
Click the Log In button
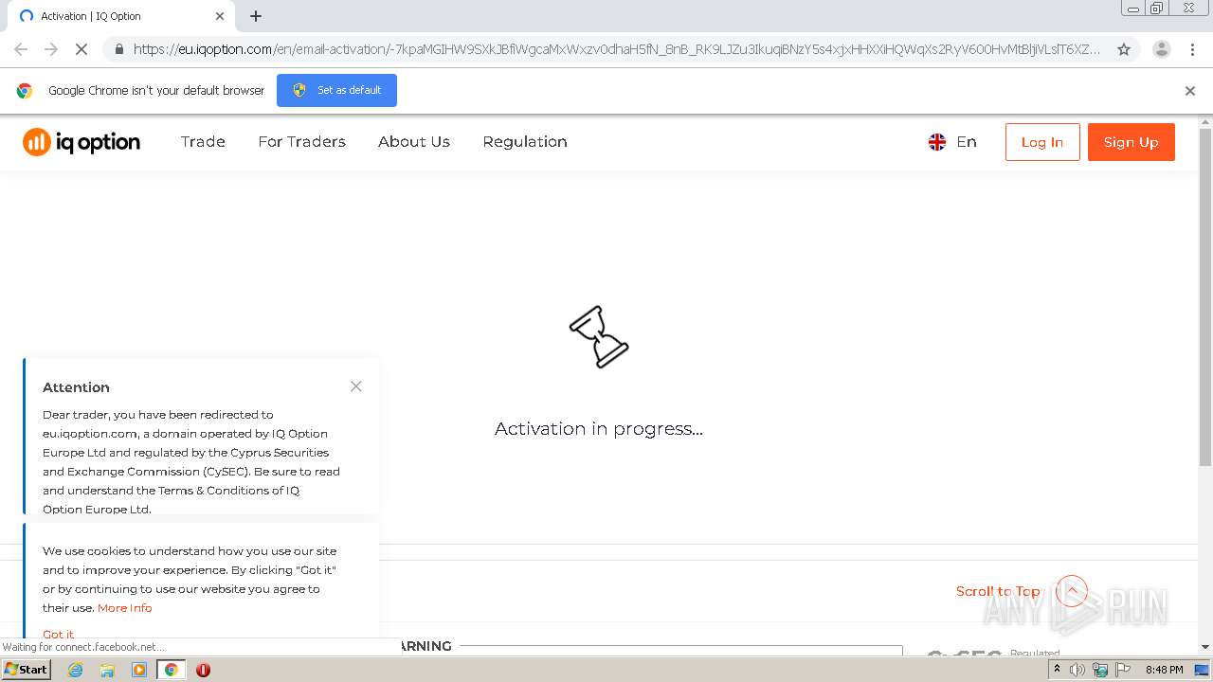[1042, 142]
